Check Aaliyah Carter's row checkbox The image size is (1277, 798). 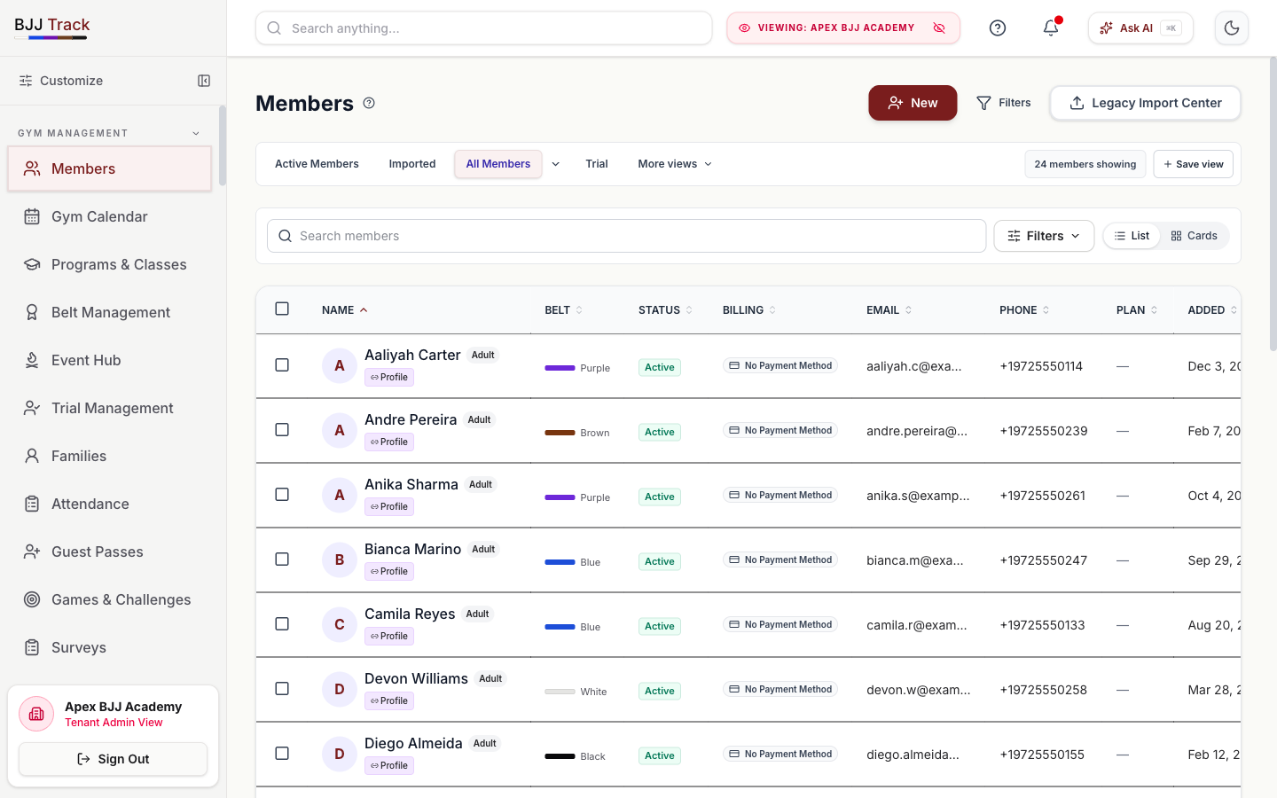tap(282, 364)
